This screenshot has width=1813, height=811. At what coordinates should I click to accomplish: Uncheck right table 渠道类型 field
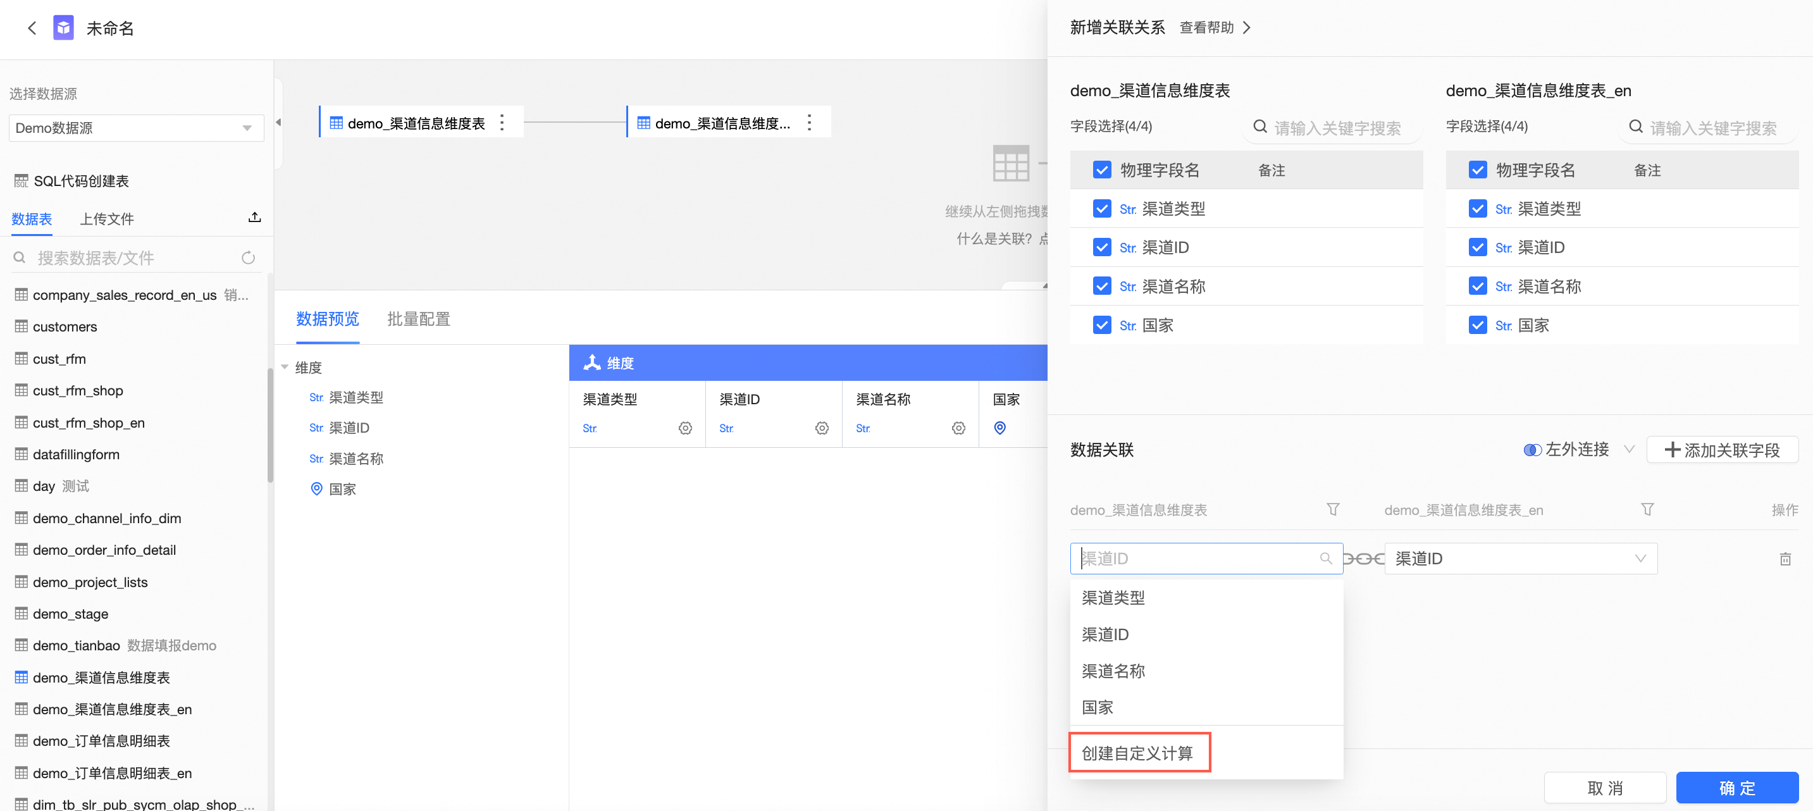pyautogui.click(x=1478, y=209)
